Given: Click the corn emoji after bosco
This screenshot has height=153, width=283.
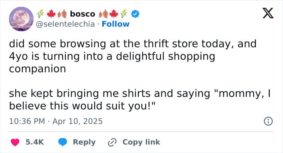Looking at the screenshot, I should (x=124, y=14).
